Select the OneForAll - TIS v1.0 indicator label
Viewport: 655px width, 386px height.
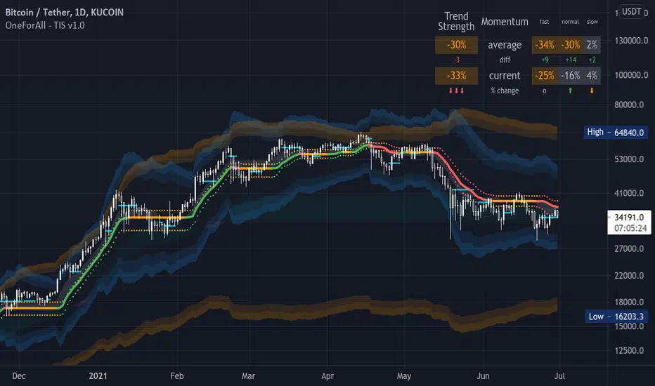[x=45, y=25]
